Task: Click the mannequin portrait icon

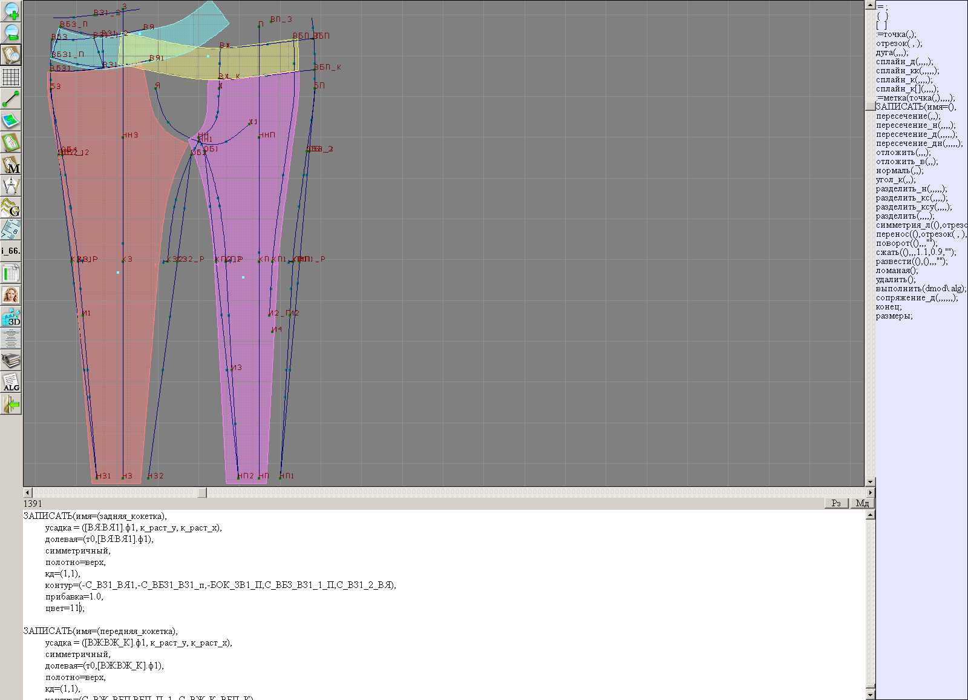Action: pos(11,295)
